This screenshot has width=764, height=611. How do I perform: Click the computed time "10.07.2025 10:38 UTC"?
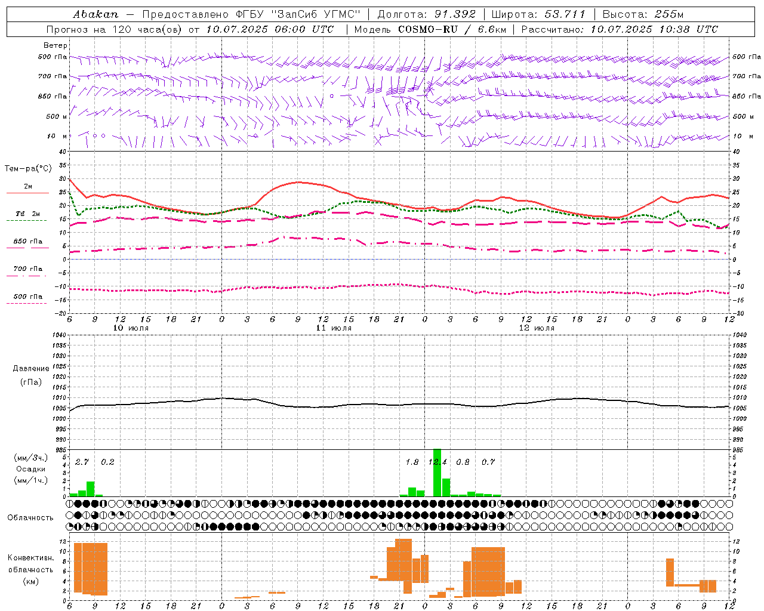click(654, 29)
